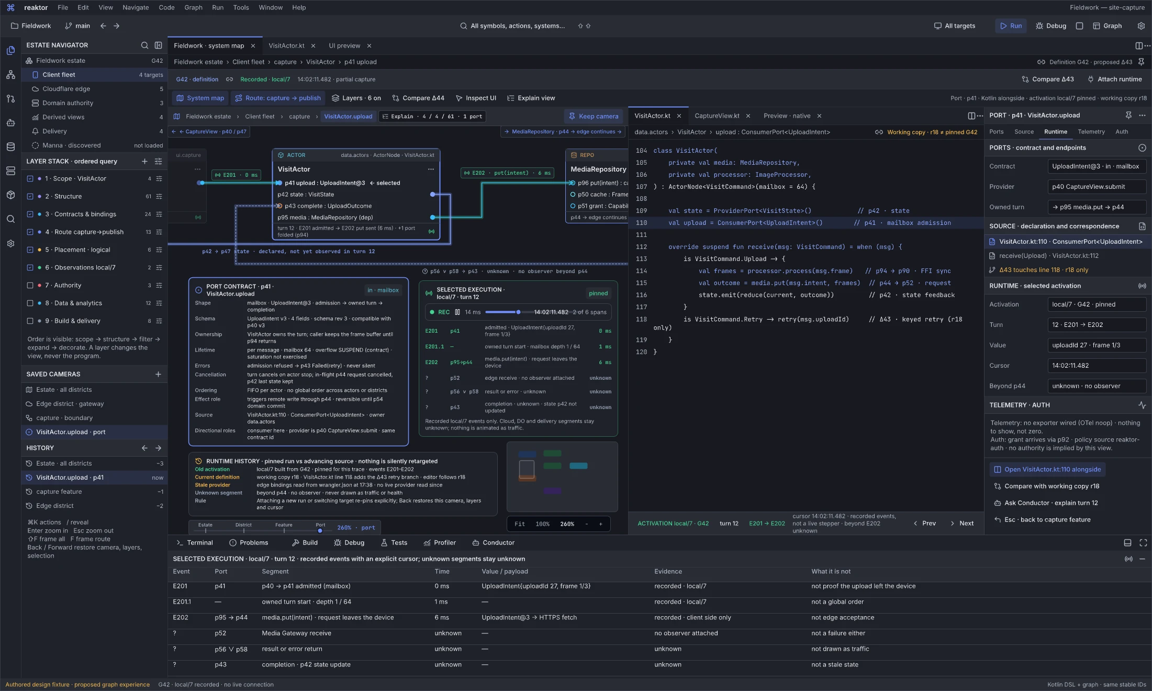Add a new saved camera
The height and width of the screenshot is (691, 1152).
(x=158, y=375)
